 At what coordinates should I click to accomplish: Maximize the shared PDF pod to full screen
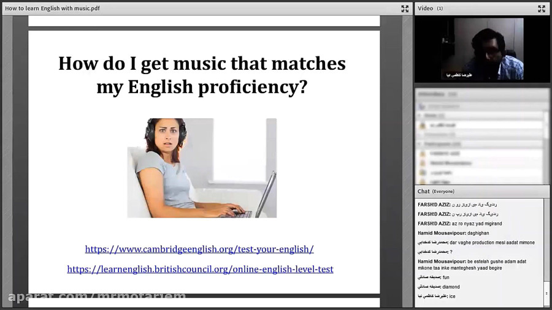point(405,9)
